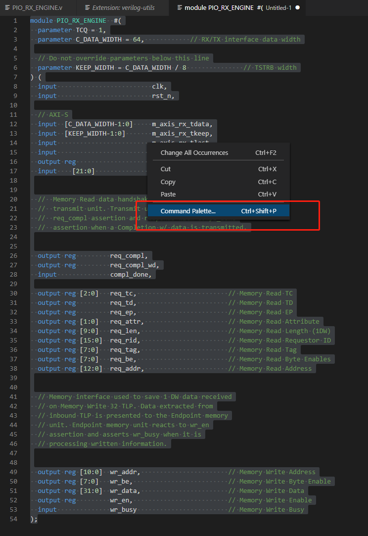The height and width of the screenshot is (536, 368).
Task: Click 'module' keyword on line 1
Action: pyautogui.click(x=42, y=21)
